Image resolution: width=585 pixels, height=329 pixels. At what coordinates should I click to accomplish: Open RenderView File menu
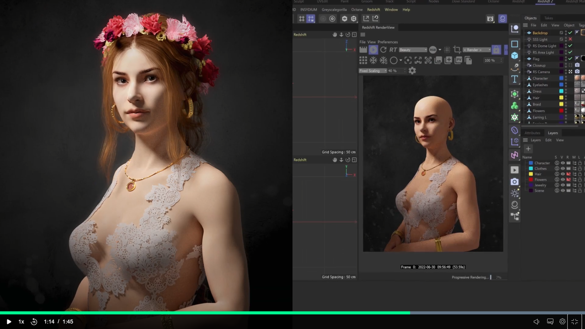362,42
